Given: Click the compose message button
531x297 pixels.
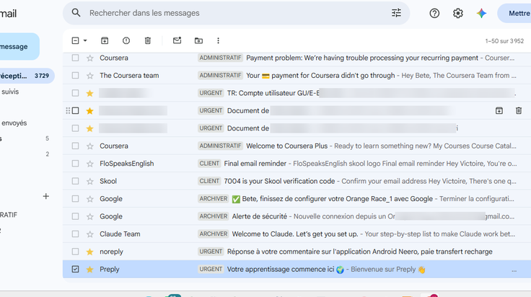Looking at the screenshot, I should tap(19, 47).
